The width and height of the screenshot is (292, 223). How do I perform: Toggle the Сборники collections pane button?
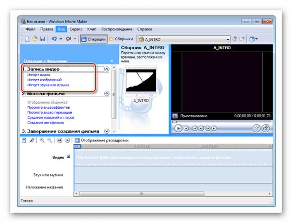coord(121,39)
